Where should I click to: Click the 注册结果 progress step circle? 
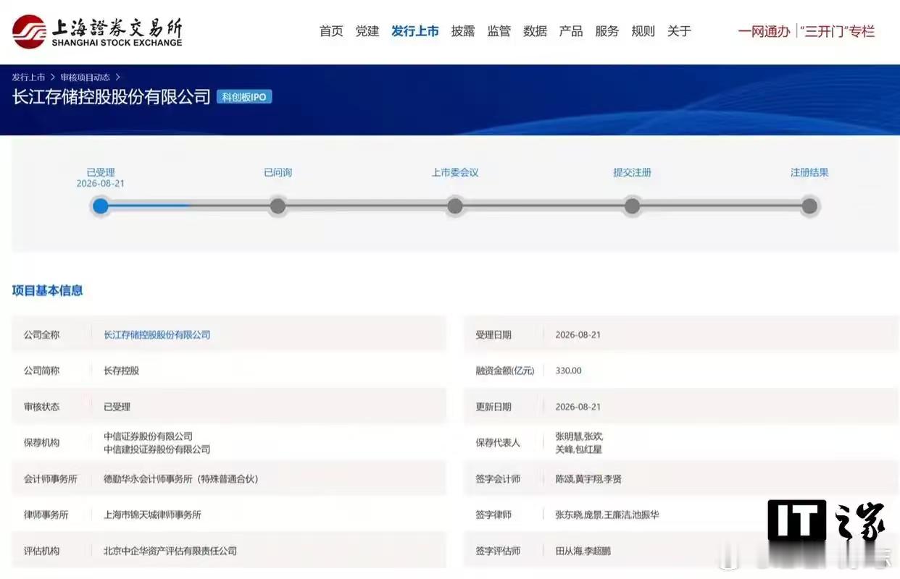(x=809, y=206)
